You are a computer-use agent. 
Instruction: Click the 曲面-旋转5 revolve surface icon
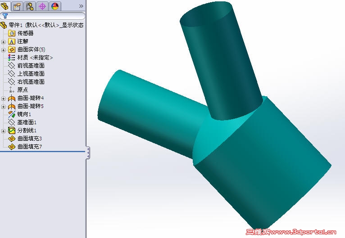click(x=11, y=106)
